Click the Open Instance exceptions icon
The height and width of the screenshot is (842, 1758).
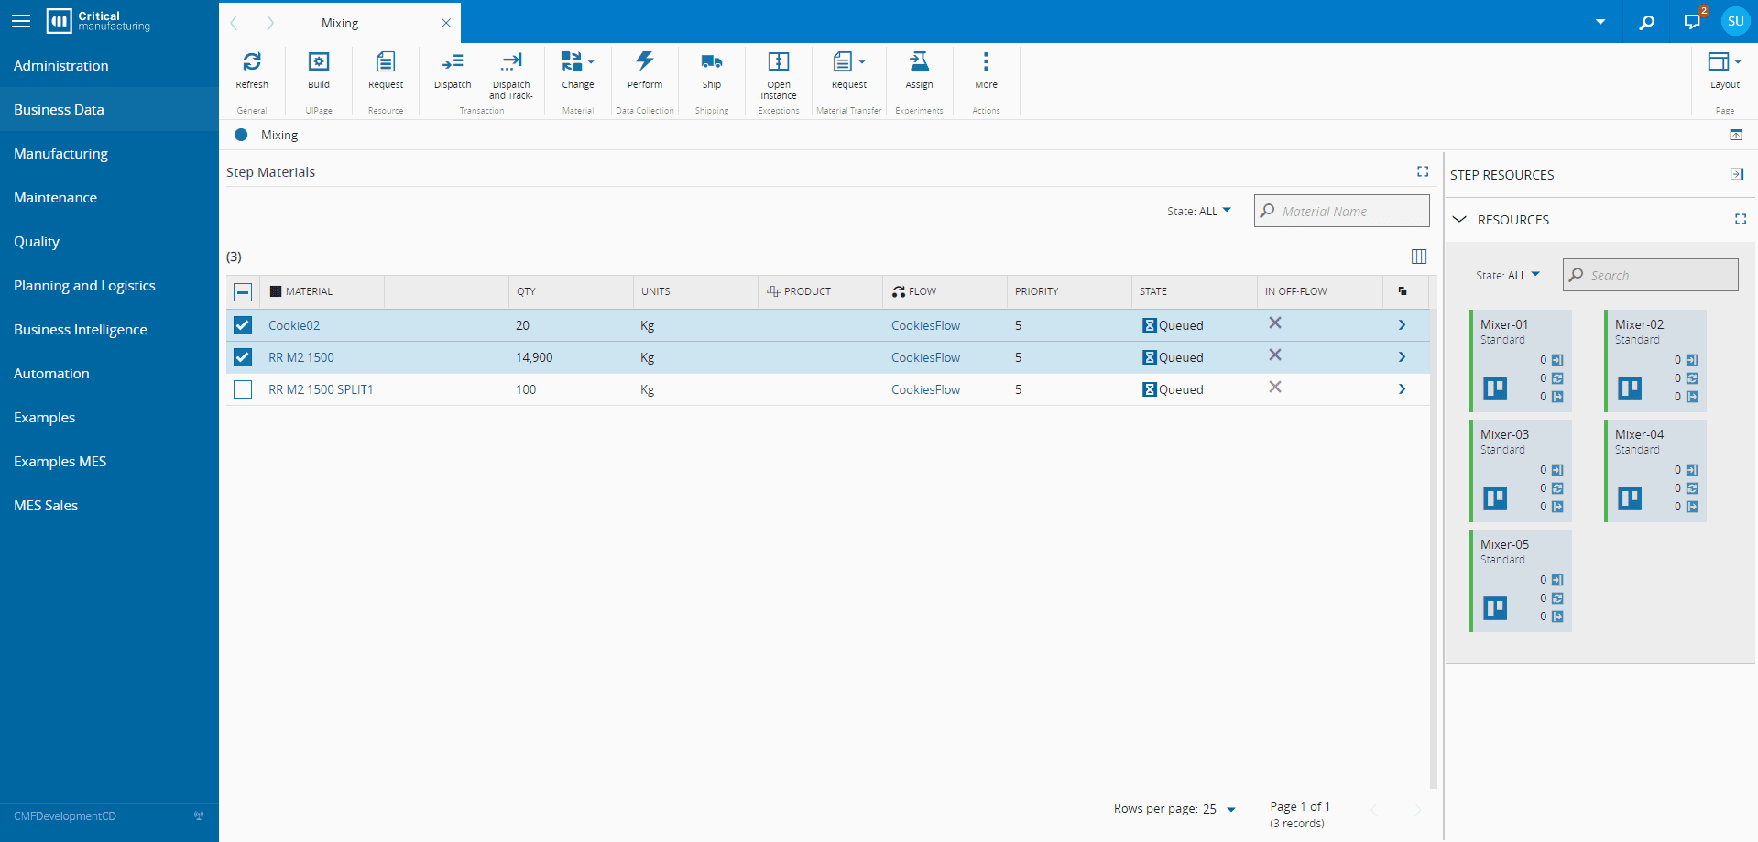pos(779,62)
